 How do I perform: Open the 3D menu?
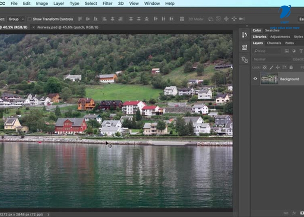pos(121,3)
